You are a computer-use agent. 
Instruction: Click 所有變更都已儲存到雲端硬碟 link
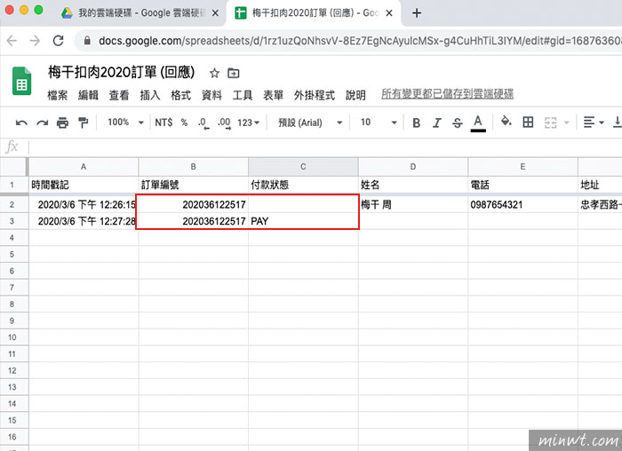pos(448,94)
